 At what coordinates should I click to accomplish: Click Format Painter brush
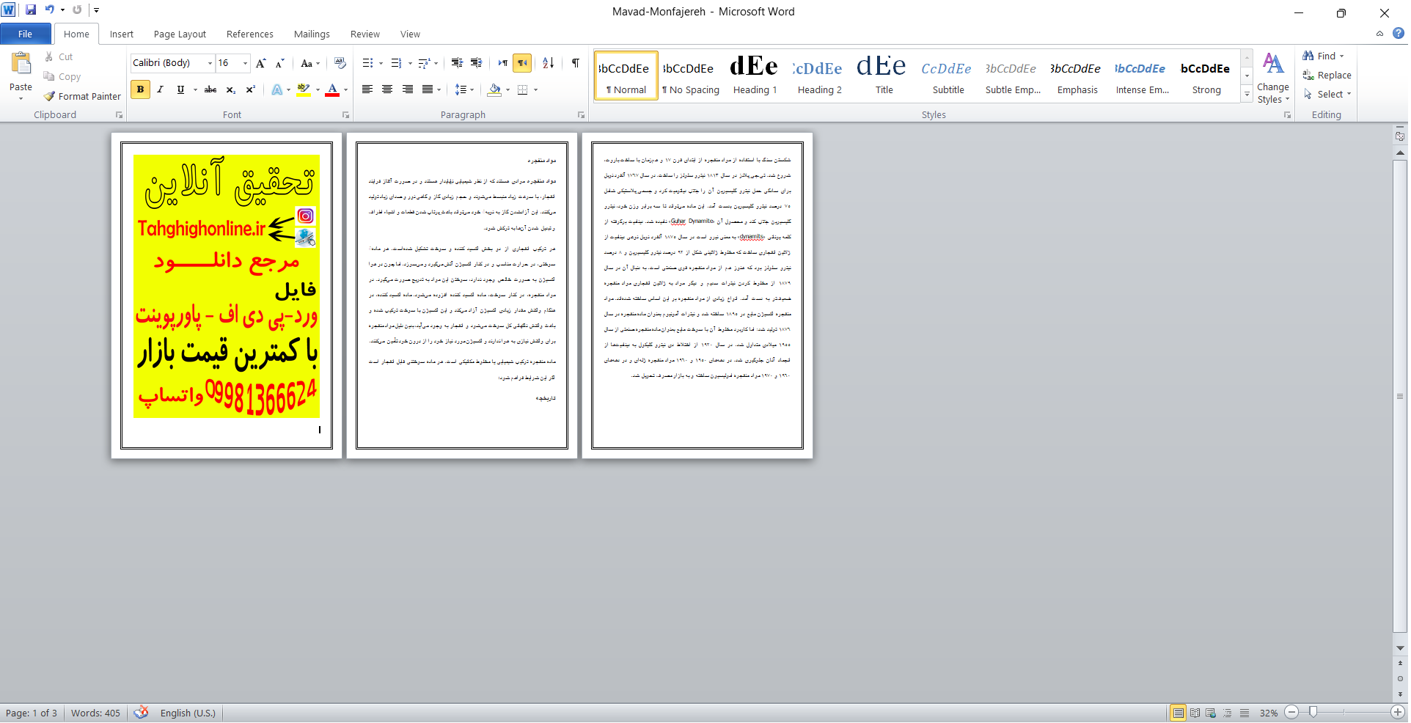pyautogui.click(x=82, y=96)
